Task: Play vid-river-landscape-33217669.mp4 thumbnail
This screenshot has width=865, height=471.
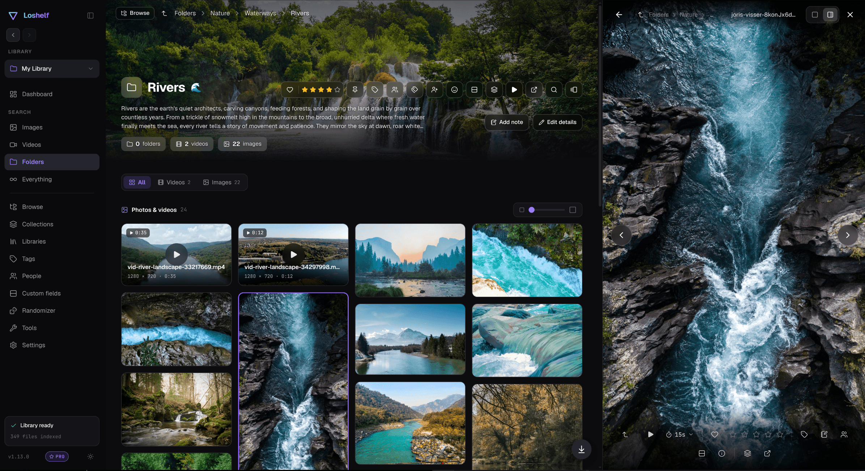Action: (x=177, y=254)
